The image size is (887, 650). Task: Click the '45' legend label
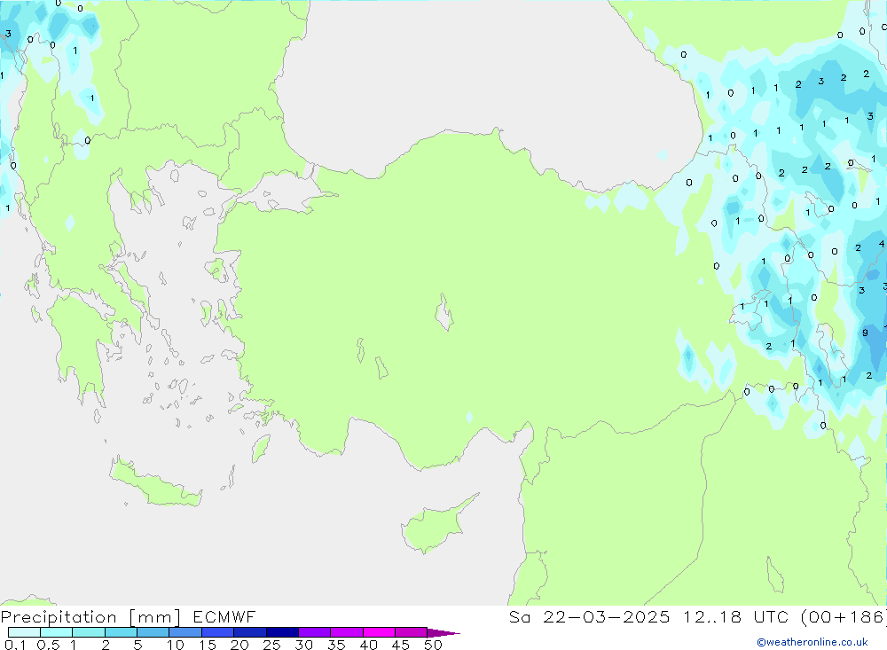pyautogui.click(x=401, y=645)
